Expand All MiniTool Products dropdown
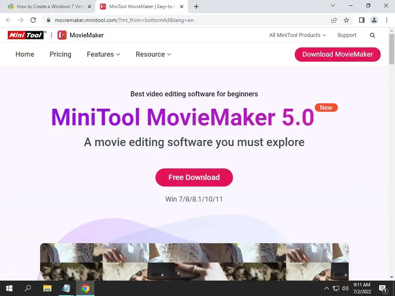This screenshot has height=296, width=395. click(297, 35)
